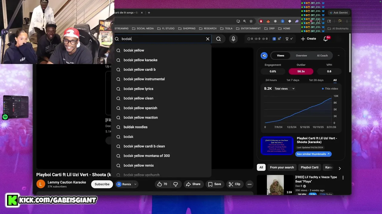The height and width of the screenshot is (214, 382).
Task: Click the sparkle AI icon beside the trophy
Action: pyautogui.click(x=291, y=39)
